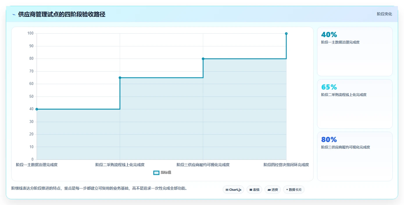Click the y-axis tick label 50
This screenshot has width=404, height=205.
coord(31,97)
